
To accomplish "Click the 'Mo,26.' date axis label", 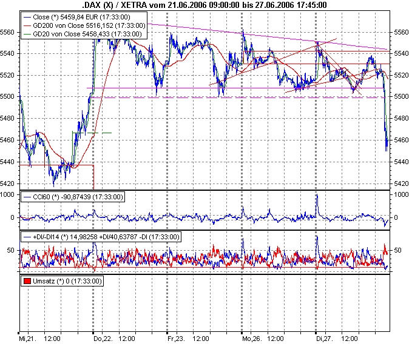I will 251,339.
